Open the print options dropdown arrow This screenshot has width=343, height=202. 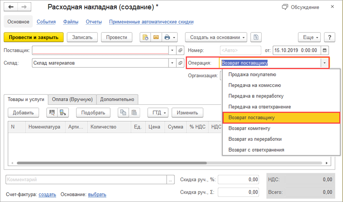[x=174, y=38]
